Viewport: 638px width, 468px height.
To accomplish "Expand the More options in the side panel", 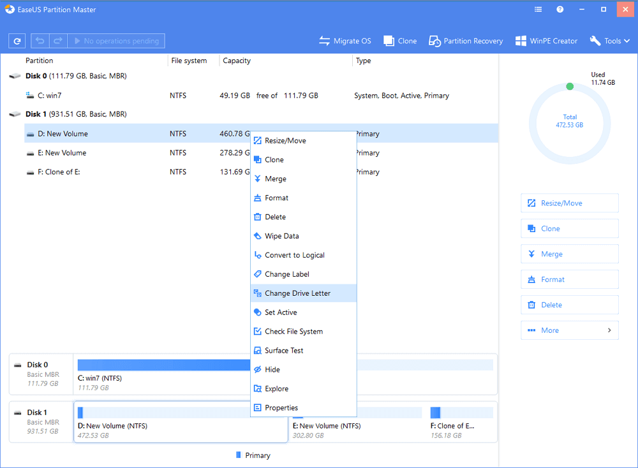I will pyautogui.click(x=569, y=330).
